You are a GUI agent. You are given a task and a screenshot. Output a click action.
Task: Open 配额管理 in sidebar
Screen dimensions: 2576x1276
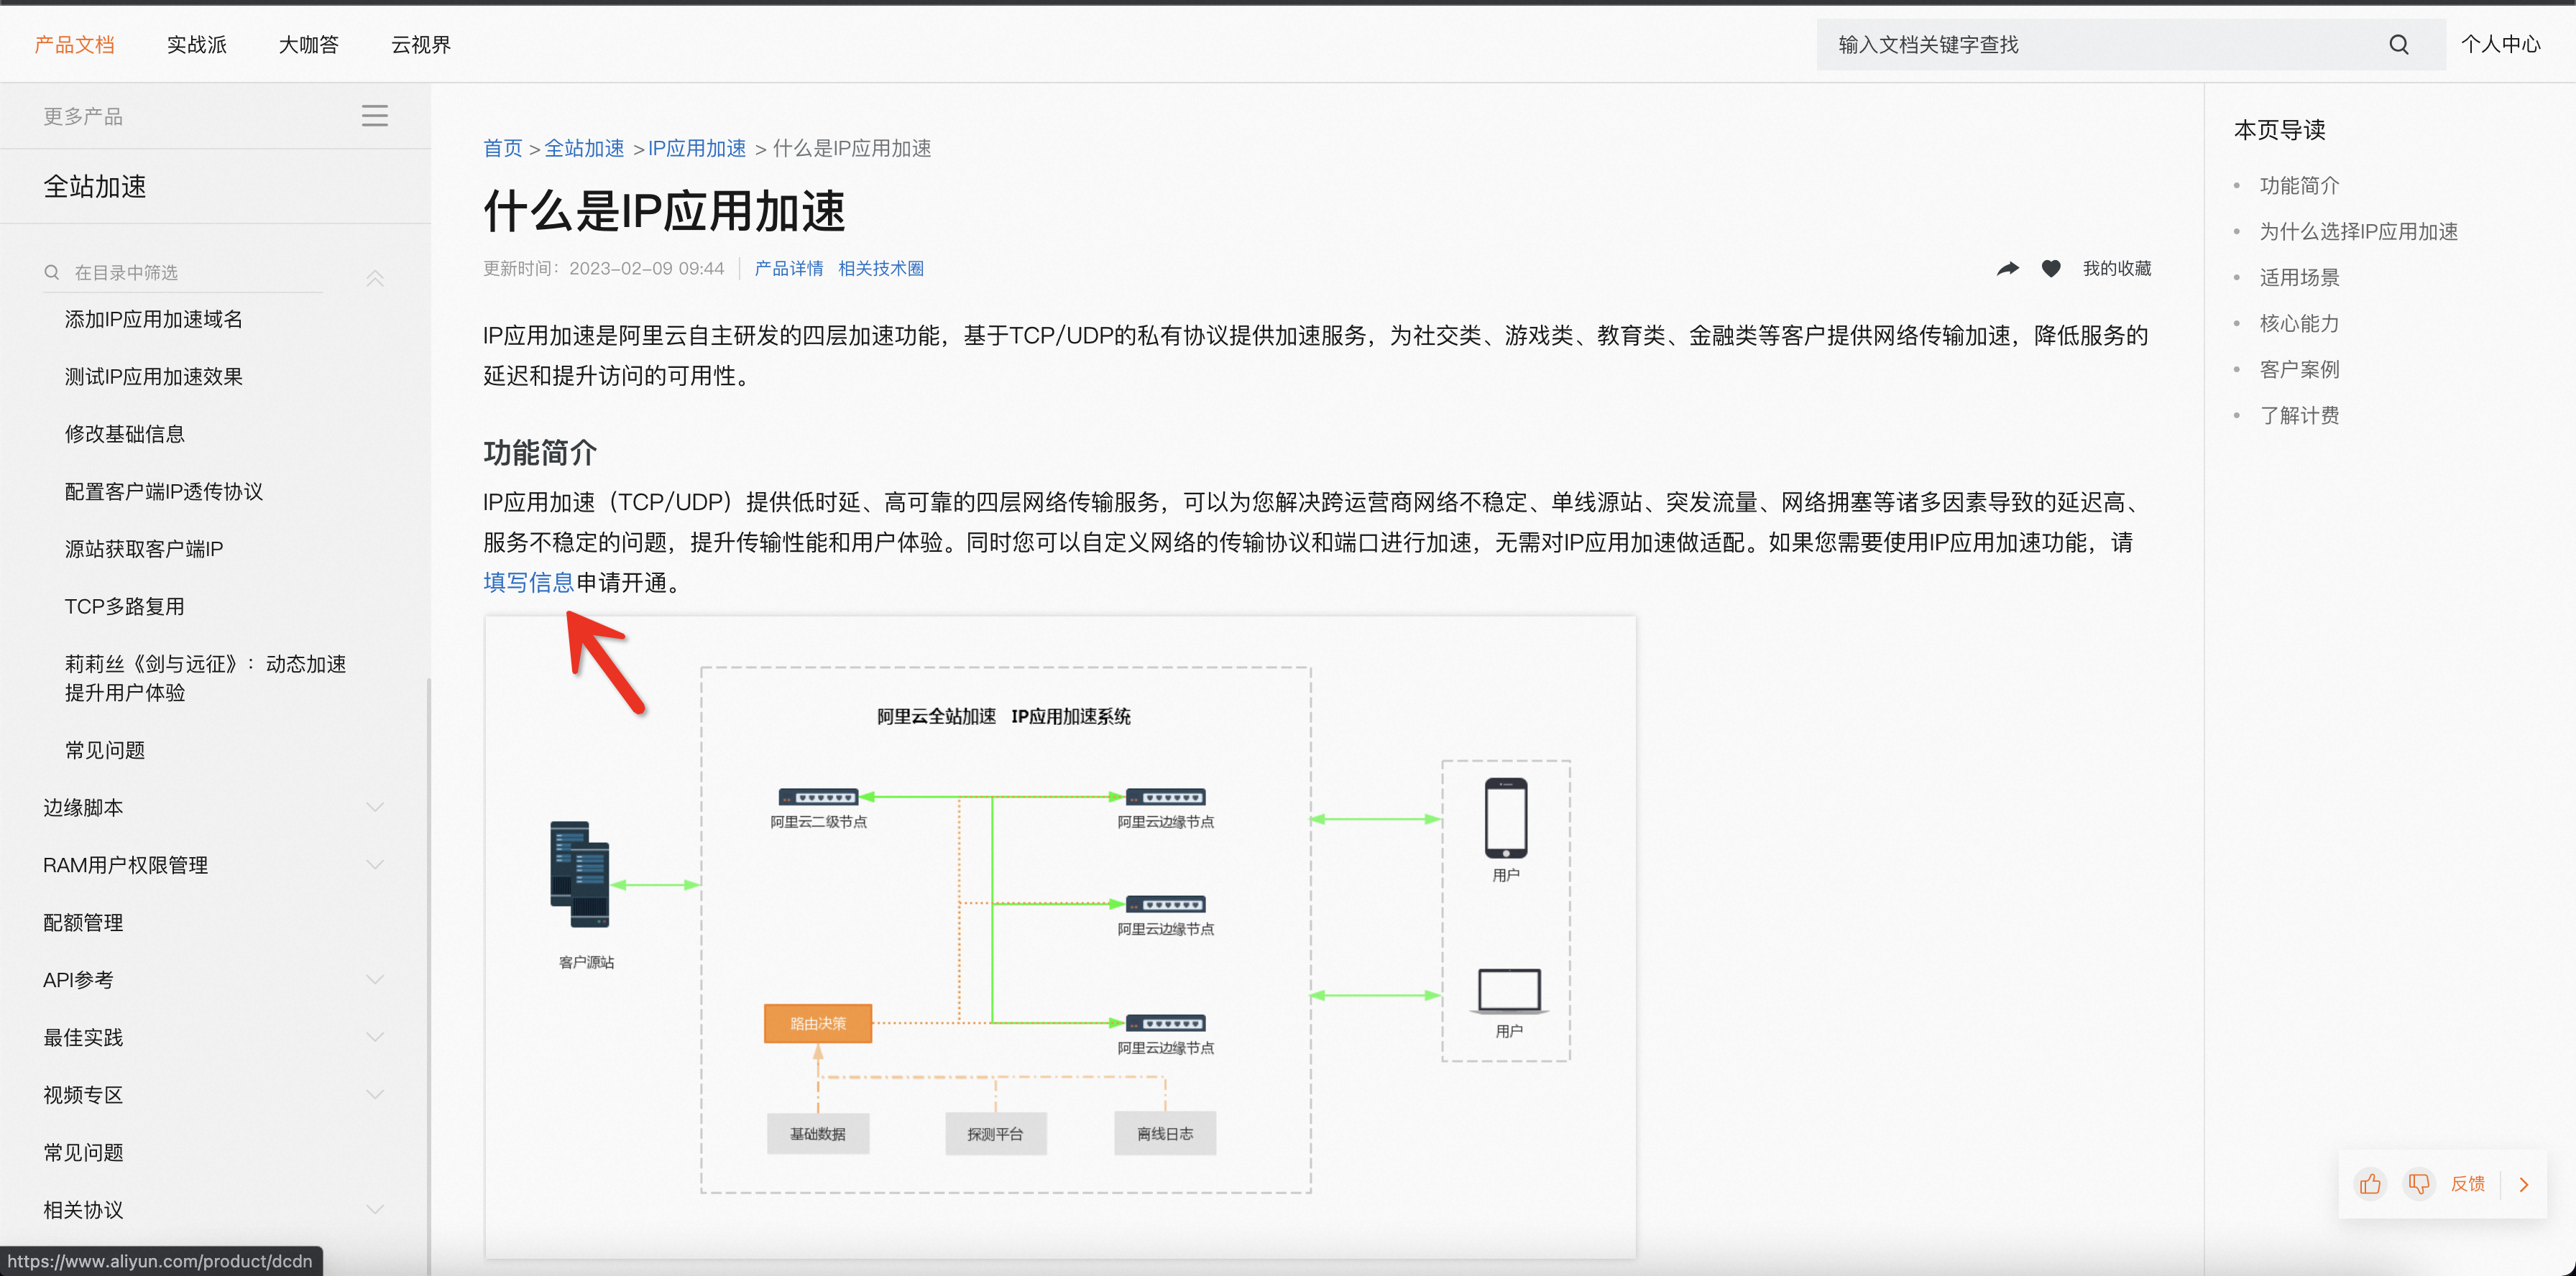tap(83, 923)
